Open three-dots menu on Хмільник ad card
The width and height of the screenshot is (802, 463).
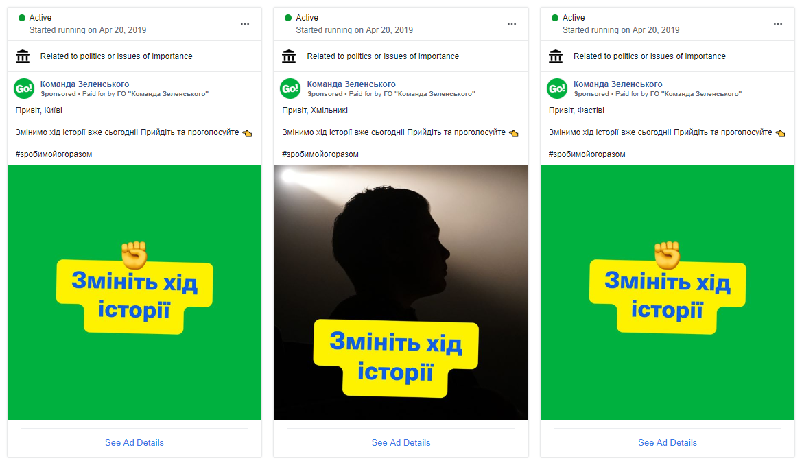click(512, 24)
